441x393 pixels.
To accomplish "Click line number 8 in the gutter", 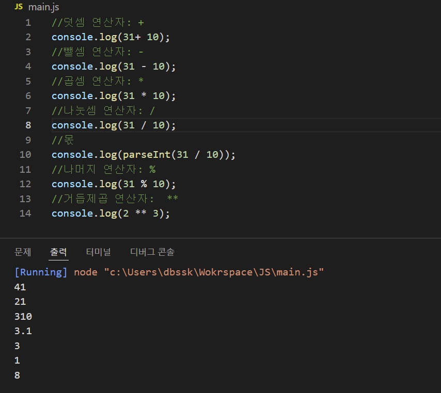I will [x=28, y=125].
